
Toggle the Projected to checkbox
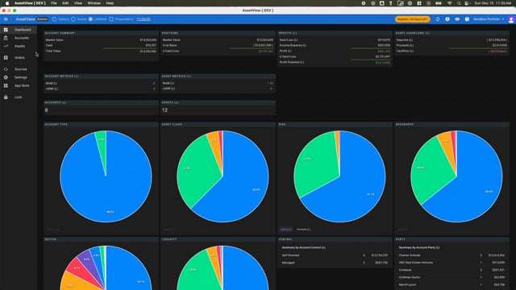[111, 19]
